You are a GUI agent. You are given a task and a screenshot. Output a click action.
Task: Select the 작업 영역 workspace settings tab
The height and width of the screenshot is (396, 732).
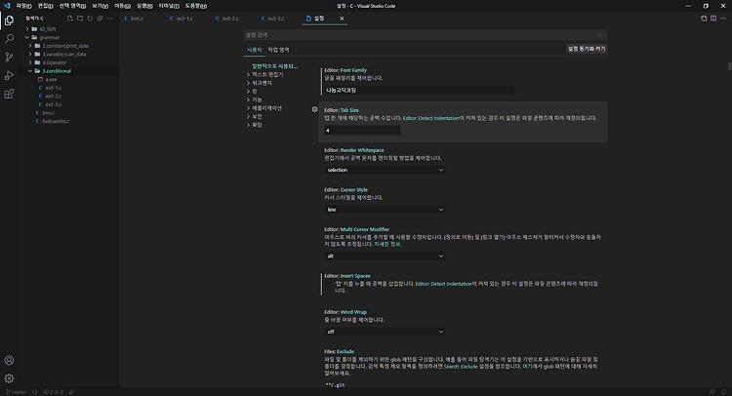tap(278, 50)
